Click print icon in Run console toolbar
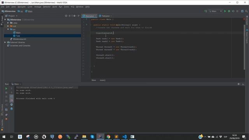Image resolution: width=249 pixels, height=140 pixels. point(11,105)
